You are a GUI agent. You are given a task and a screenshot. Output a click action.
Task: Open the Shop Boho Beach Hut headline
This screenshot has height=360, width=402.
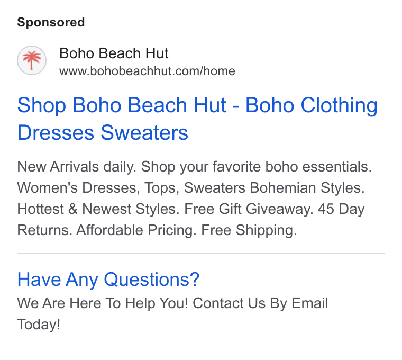(x=122, y=105)
